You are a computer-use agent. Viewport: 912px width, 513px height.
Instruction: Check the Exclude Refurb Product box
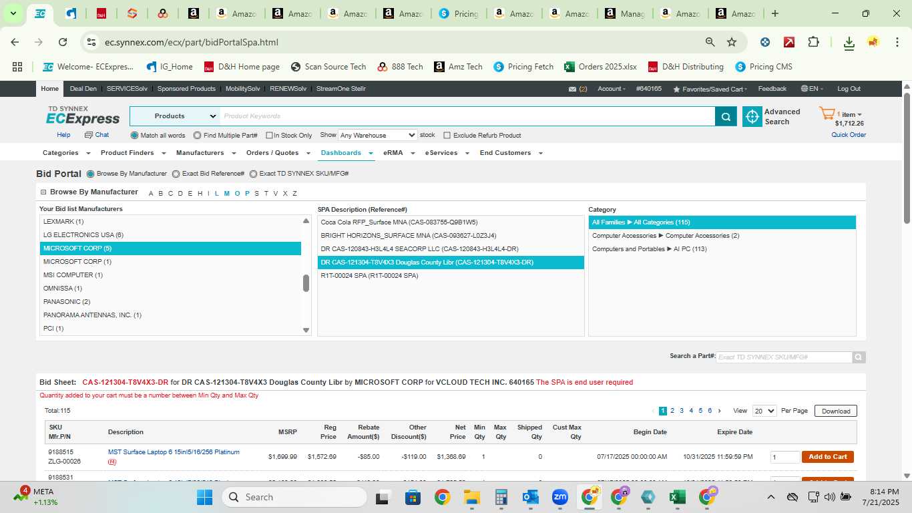click(x=447, y=136)
